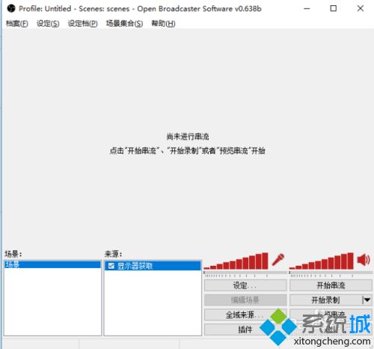Click the 开始录制 button
Screen dimensions: 374x349
325,300
